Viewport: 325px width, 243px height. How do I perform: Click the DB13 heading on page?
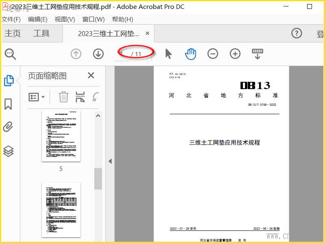tap(255, 85)
